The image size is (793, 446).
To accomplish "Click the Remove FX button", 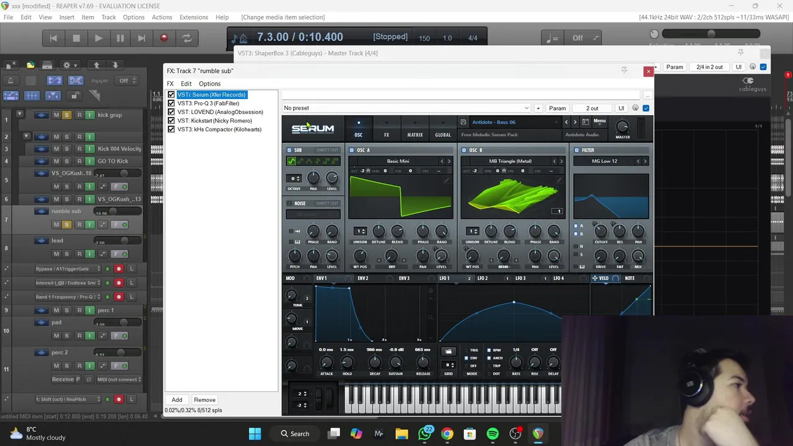I will [x=204, y=400].
